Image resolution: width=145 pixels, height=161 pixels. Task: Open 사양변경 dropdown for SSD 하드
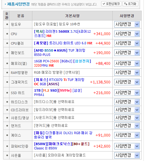coord(127,93)
